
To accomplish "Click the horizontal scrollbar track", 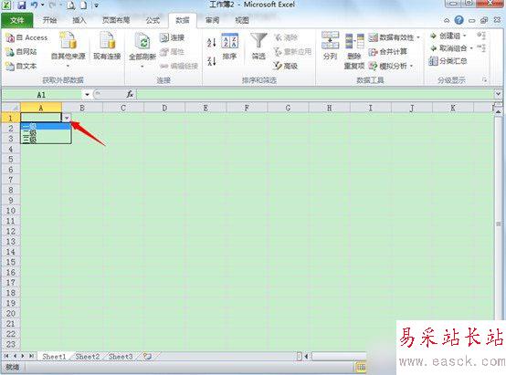I will (x=339, y=357).
